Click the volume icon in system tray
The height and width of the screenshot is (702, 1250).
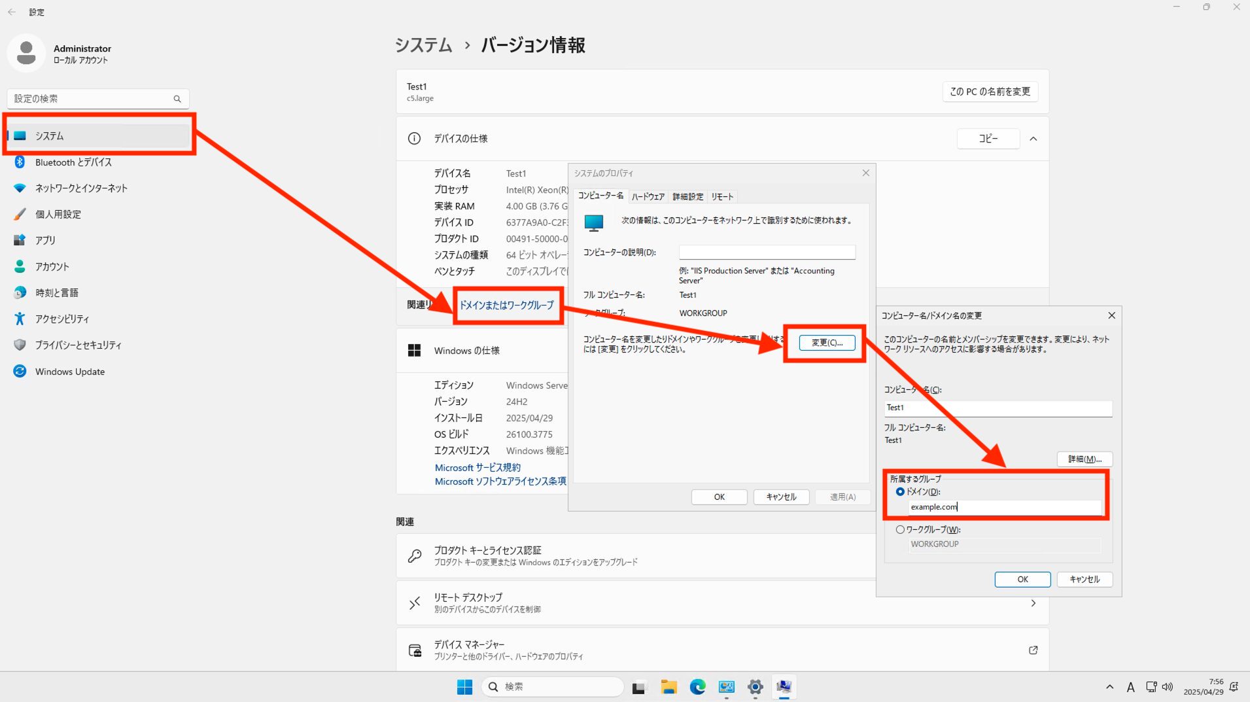[1168, 687]
